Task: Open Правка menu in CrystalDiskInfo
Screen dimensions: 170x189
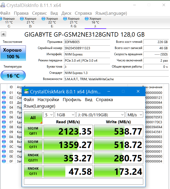Action: point(21,13)
